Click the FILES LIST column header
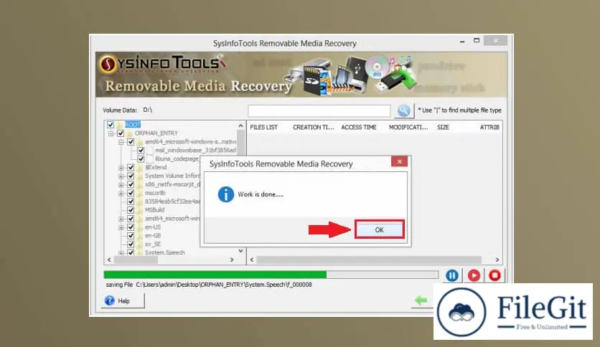600x347 pixels. pyautogui.click(x=263, y=128)
